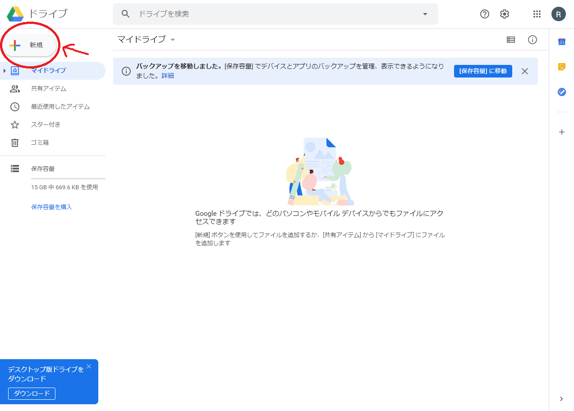574x411 pixels.
Task: Open search options dropdown arrow
Action: pyautogui.click(x=425, y=14)
